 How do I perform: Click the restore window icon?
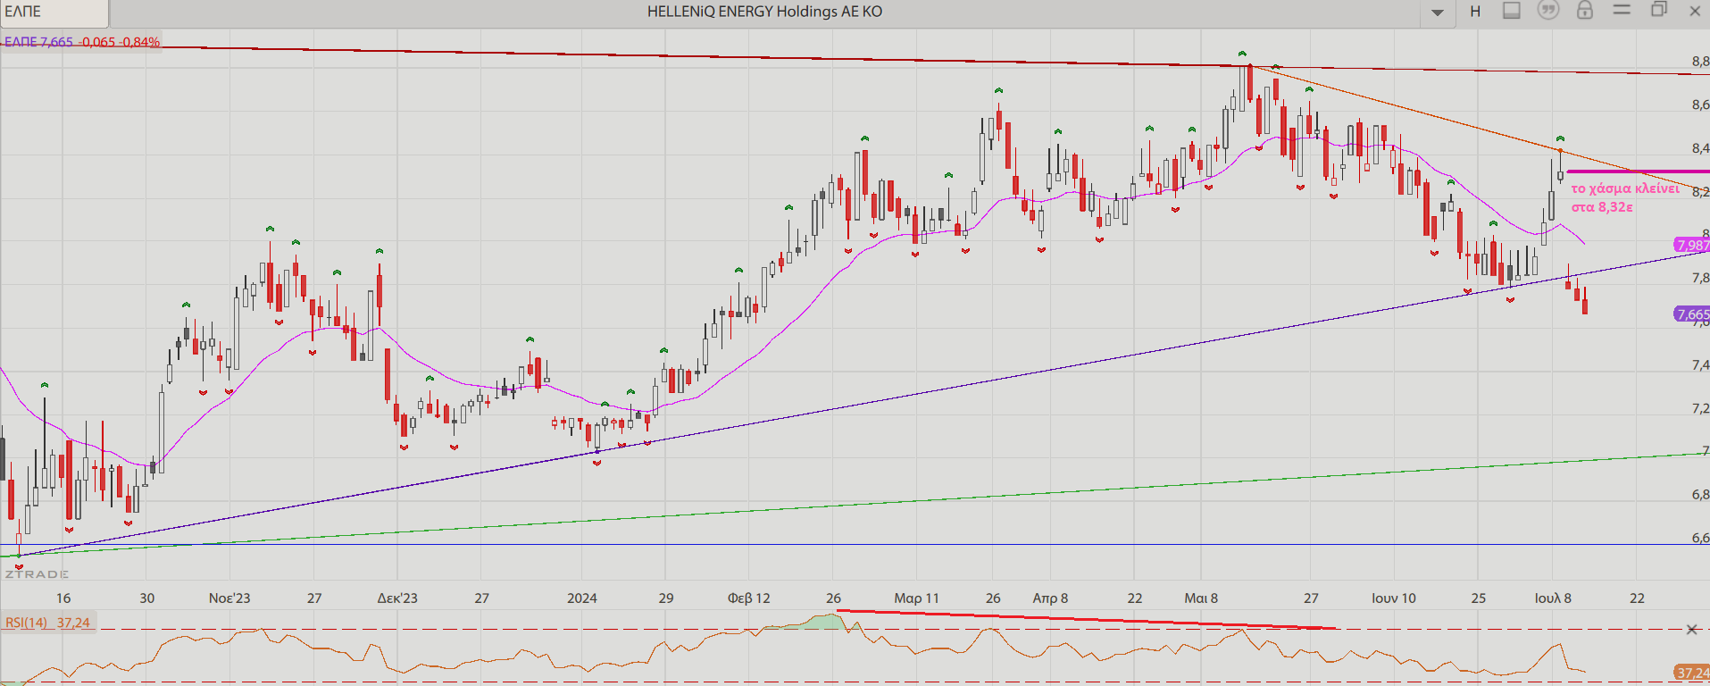tap(1659, 10)
